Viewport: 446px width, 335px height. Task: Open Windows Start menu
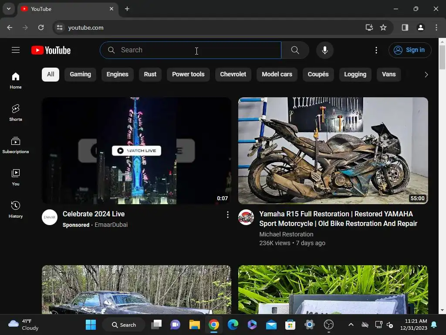(91, 325)
